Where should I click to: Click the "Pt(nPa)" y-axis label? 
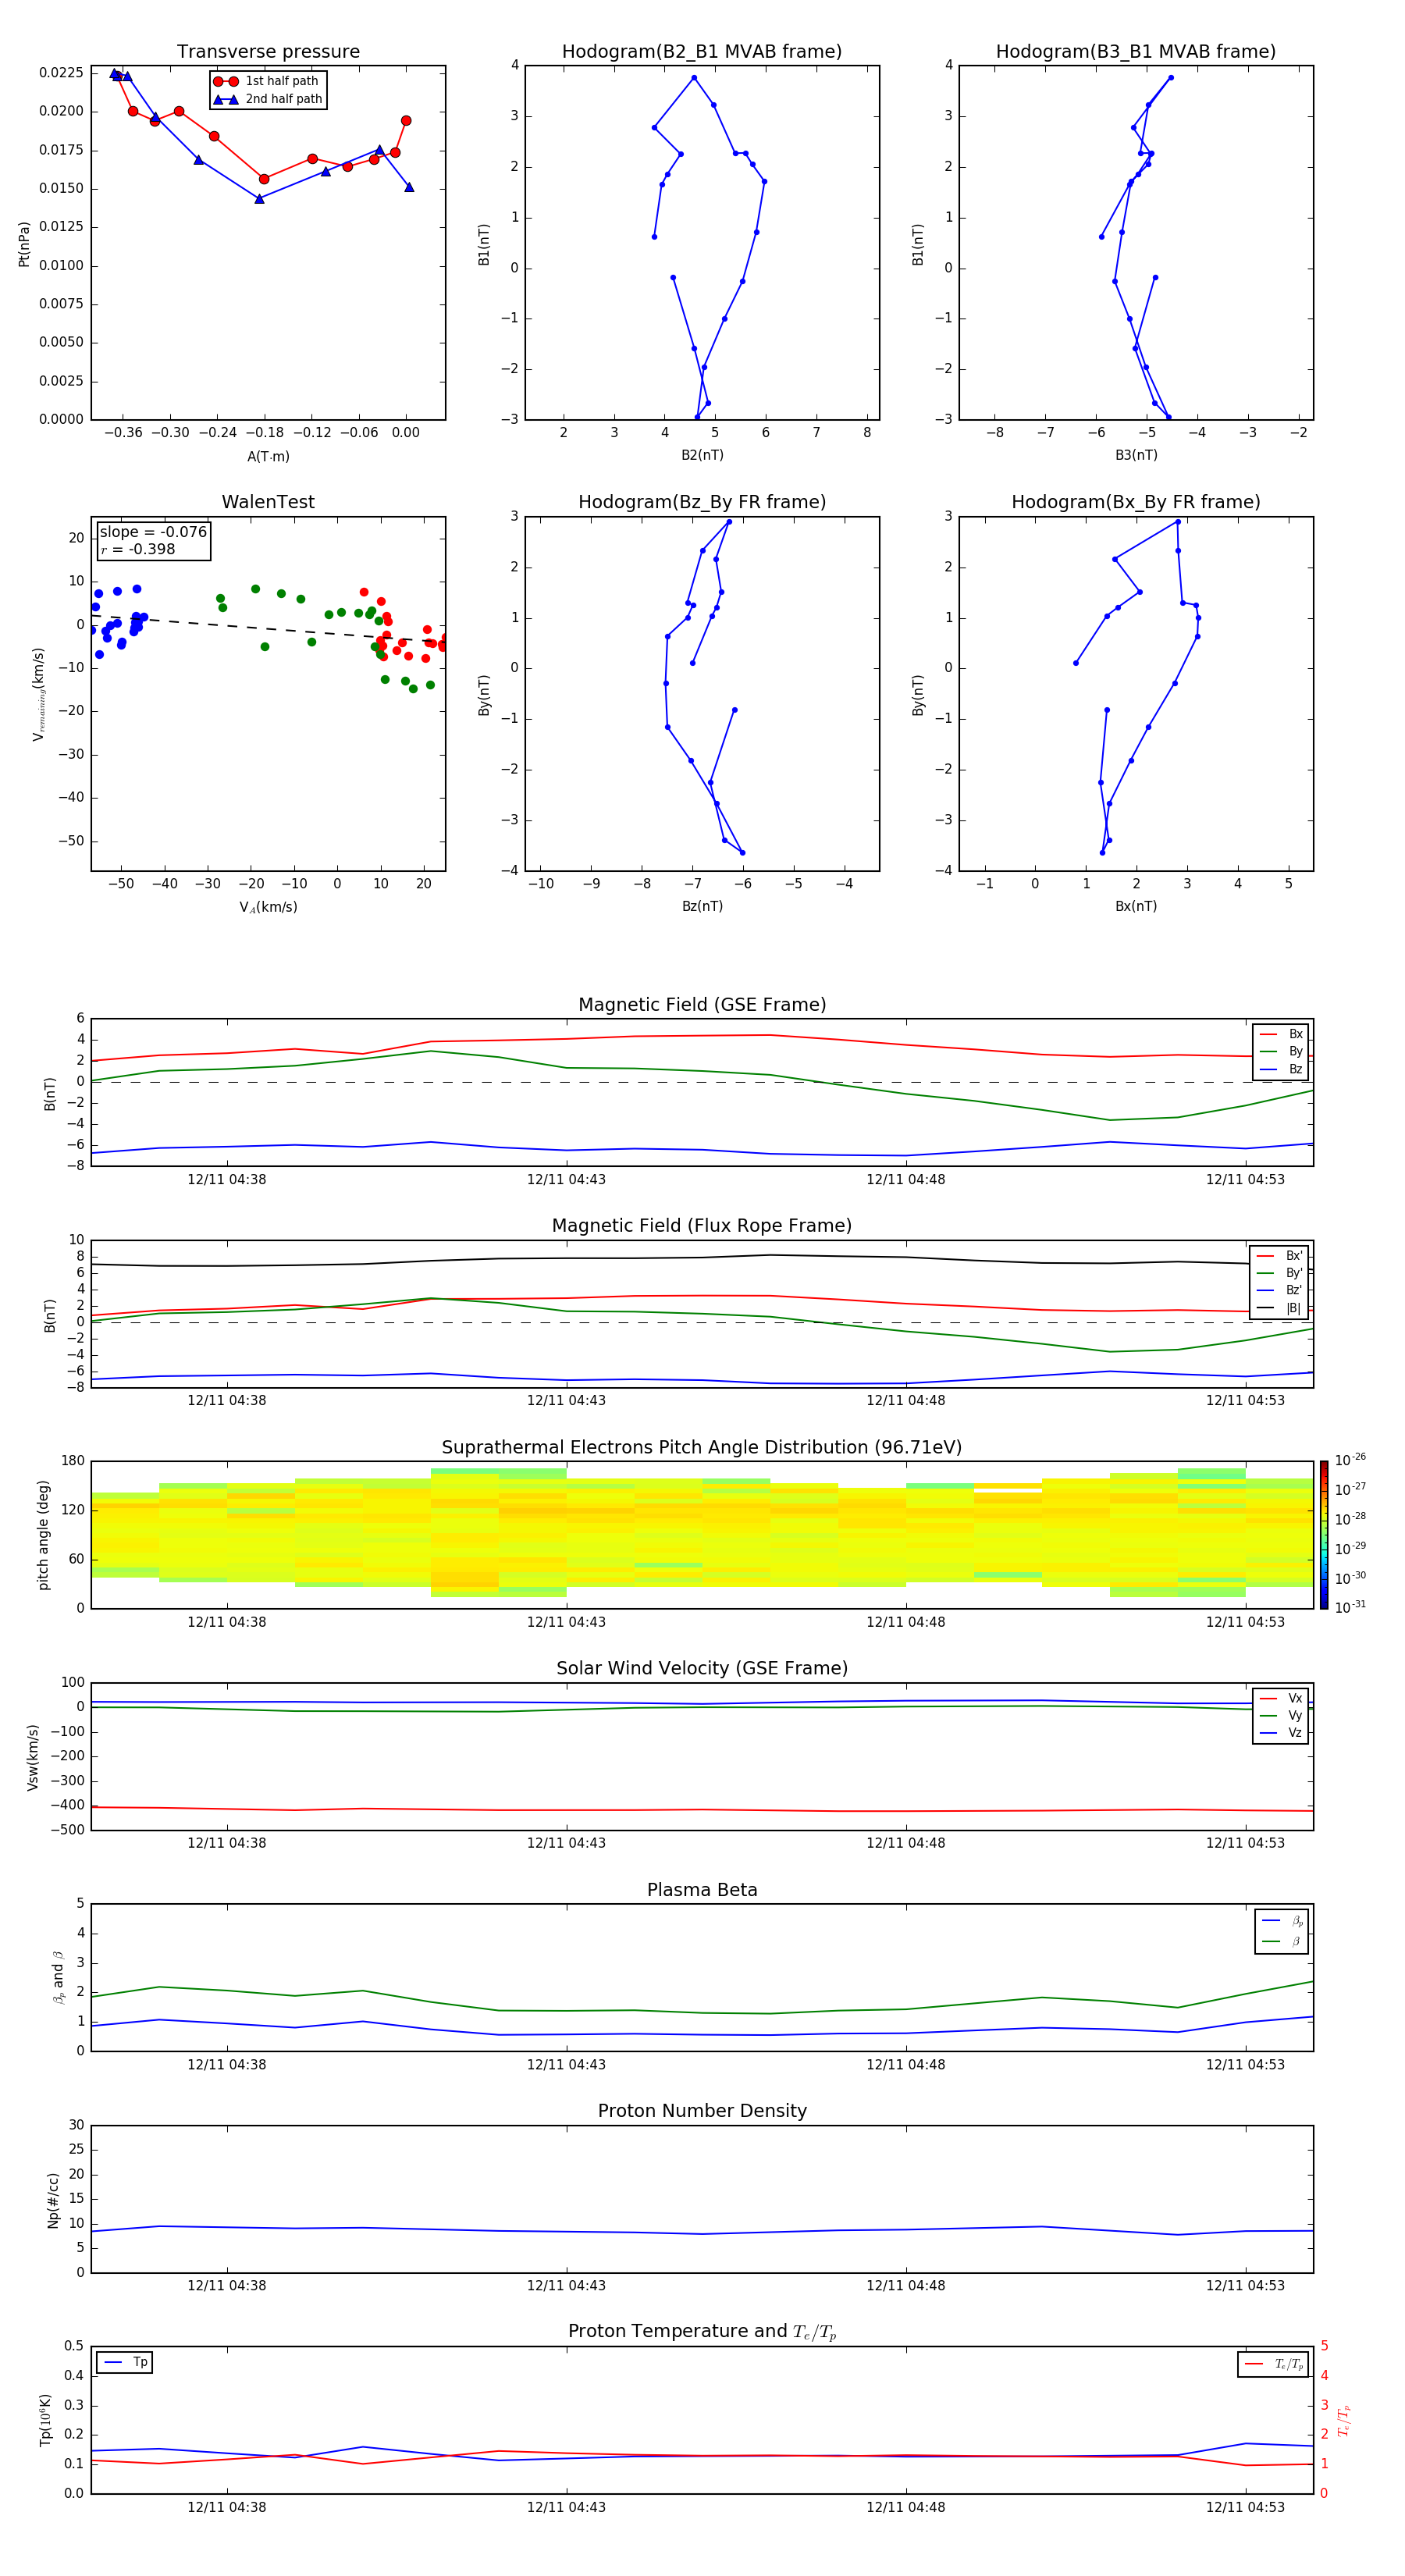click(24, 244)
